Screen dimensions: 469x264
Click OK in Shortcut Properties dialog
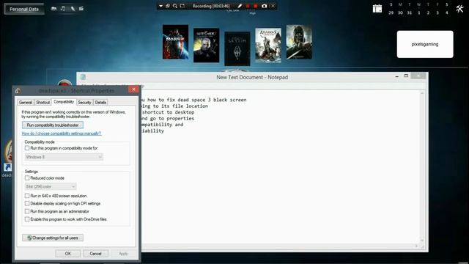pos(68,254)
